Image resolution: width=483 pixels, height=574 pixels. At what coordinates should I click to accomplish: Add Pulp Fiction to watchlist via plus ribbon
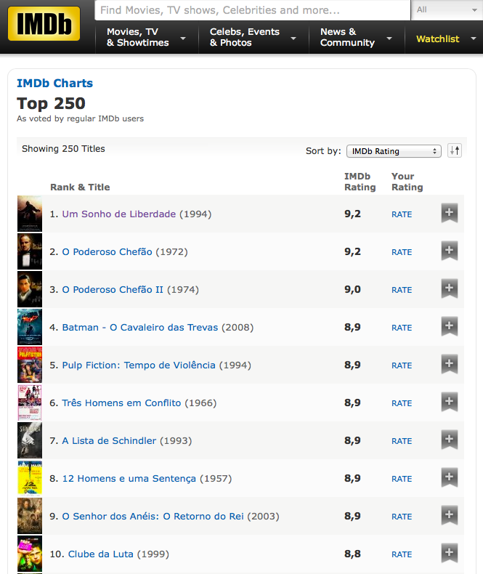[450, 365]
